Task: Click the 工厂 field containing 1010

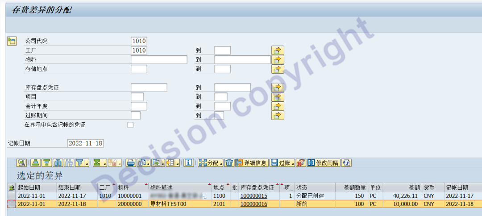Action: 139,50
